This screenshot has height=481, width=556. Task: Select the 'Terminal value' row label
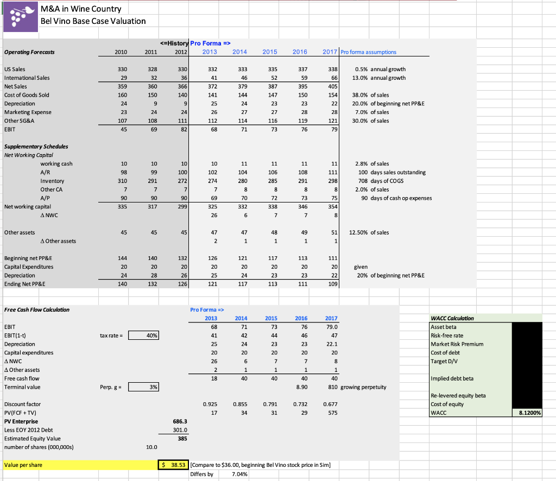click(22, 387)
